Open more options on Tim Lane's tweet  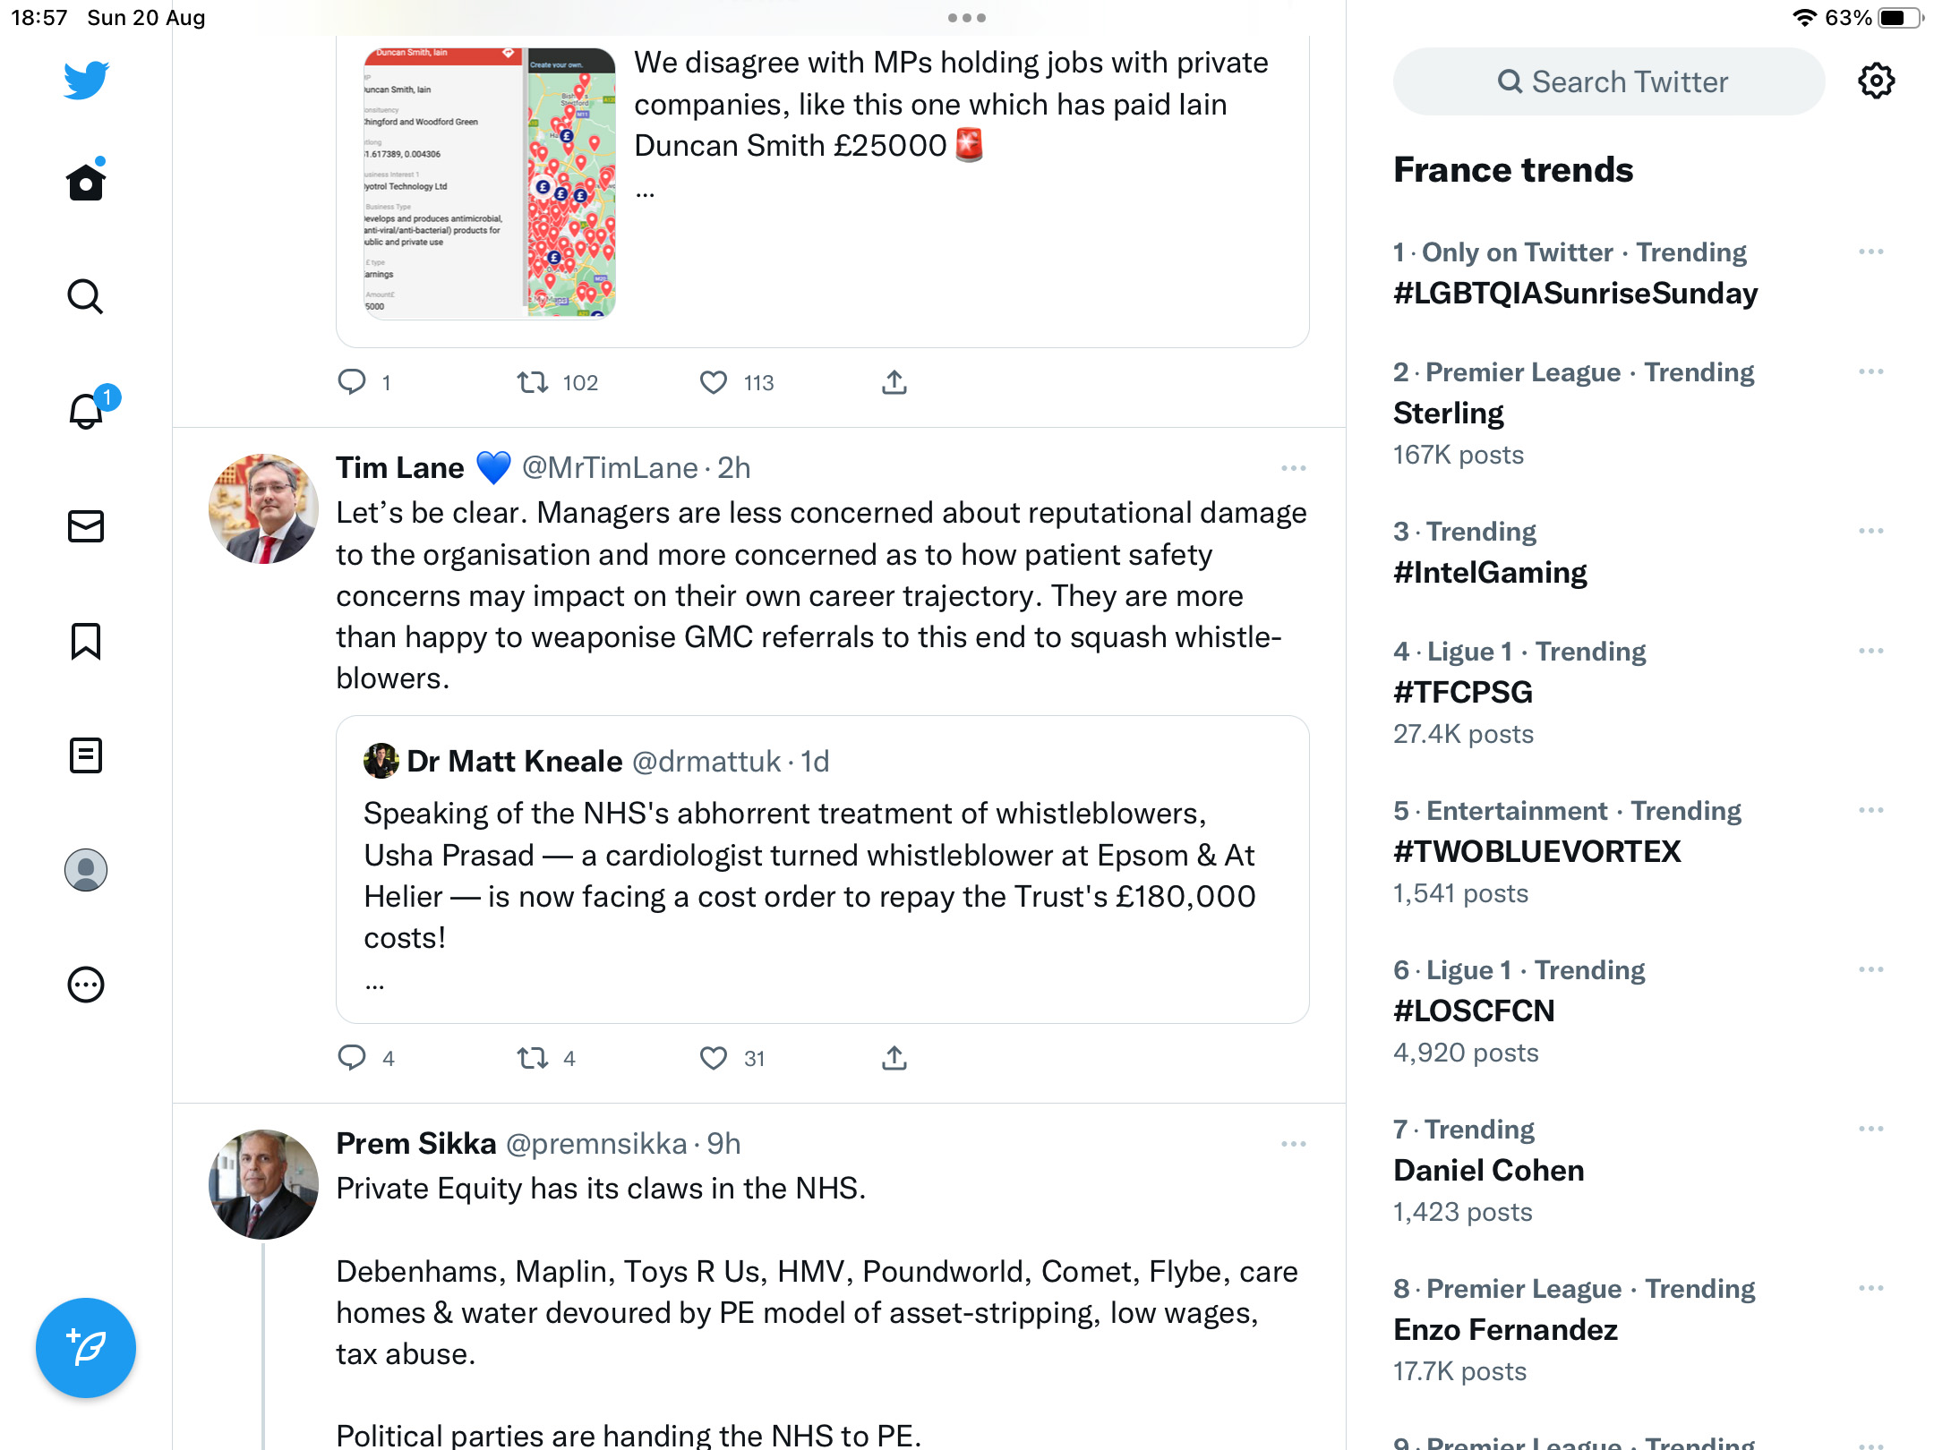tap(1293, 468)
